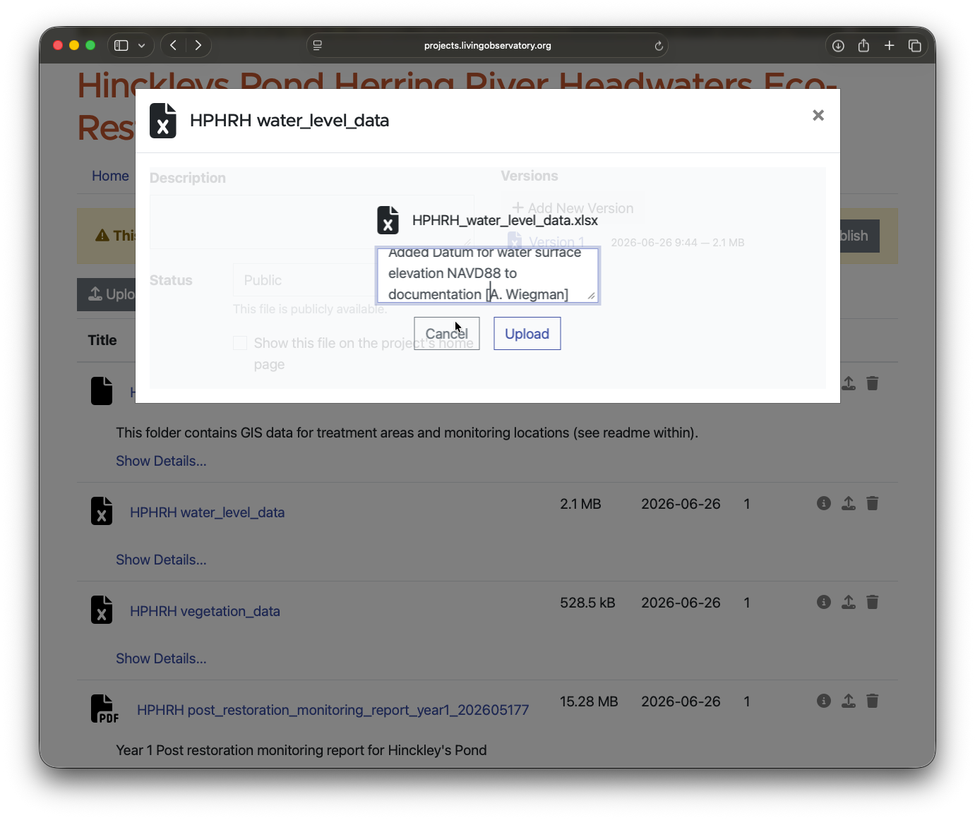Click the version comment text area

click(x=488, y=275)
